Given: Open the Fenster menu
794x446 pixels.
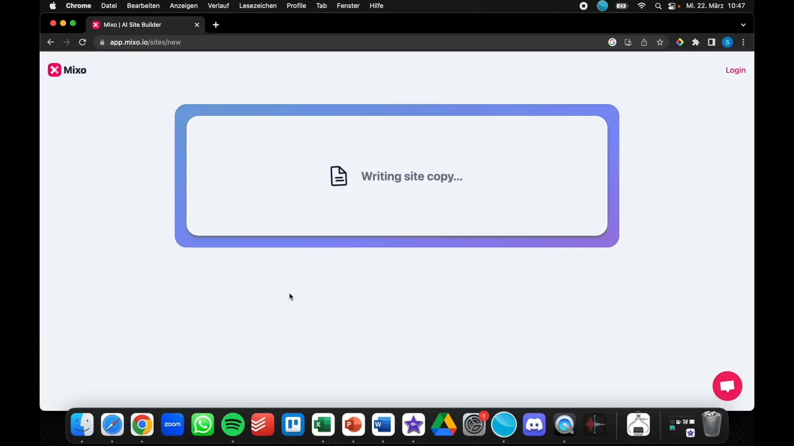Looking at the screenshot, I should tap(348, 6).
